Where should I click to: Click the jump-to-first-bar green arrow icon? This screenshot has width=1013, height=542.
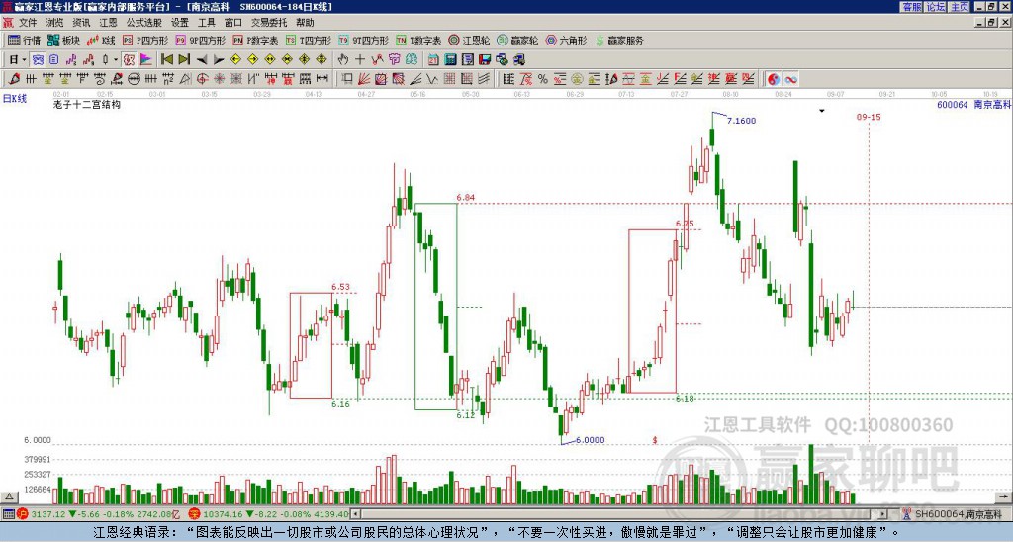(x=166, y=60)
